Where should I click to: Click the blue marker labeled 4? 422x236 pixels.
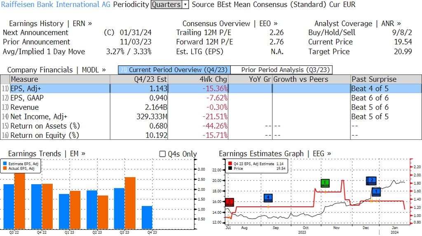pos(268,198)
